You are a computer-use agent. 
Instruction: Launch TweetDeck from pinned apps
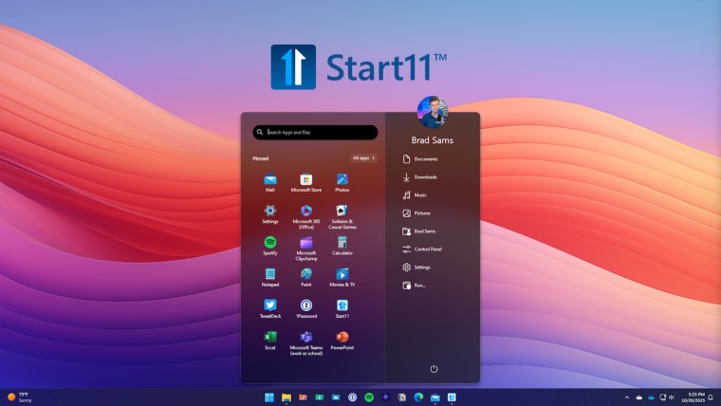tap(270, 306)
